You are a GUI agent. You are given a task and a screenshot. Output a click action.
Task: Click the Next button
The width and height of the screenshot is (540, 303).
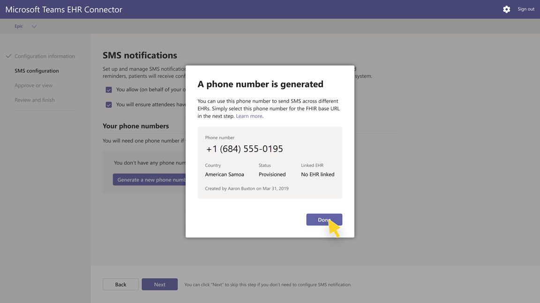[159, 284]
